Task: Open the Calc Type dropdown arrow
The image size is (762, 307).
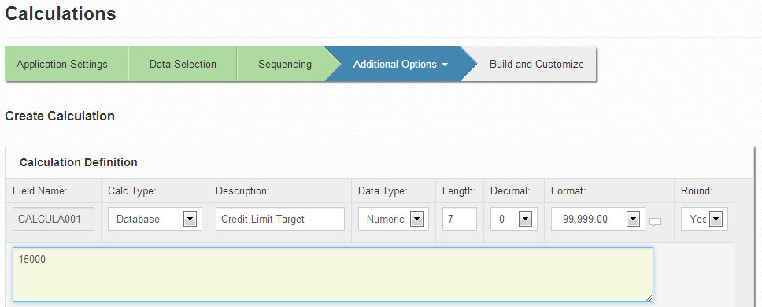Action: tap(190, 219)
